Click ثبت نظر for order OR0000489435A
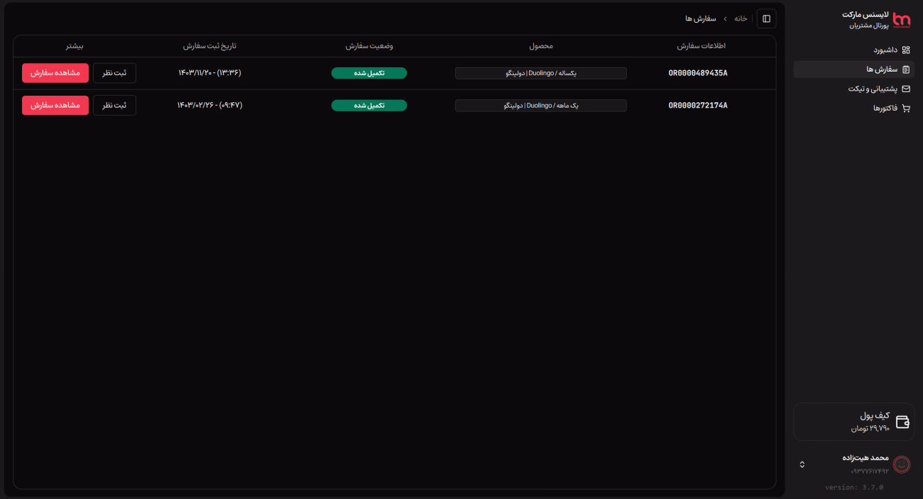 [x=114, y=73]
